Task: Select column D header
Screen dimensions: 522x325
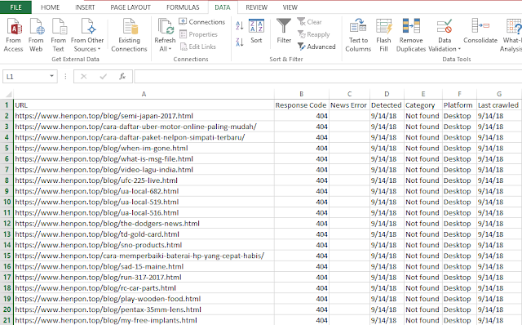Action: pos(387,94)
